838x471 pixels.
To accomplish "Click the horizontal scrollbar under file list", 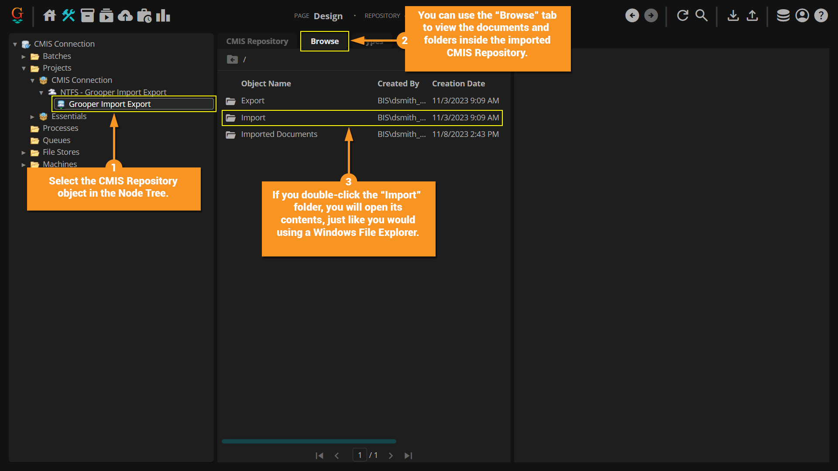I will click(309, 441).
